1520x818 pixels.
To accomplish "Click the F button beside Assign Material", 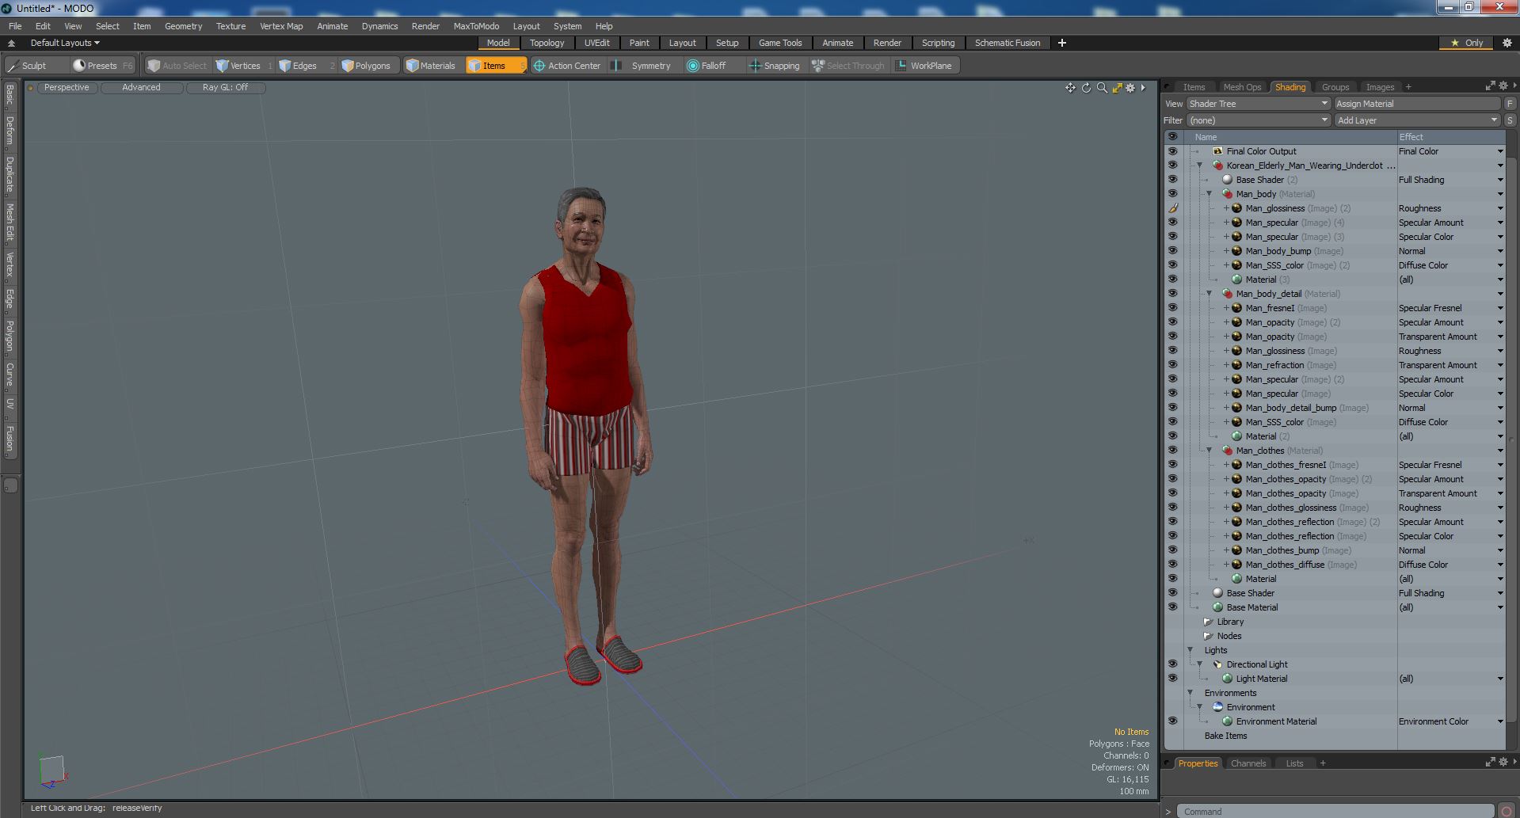I will [1510, 104].
